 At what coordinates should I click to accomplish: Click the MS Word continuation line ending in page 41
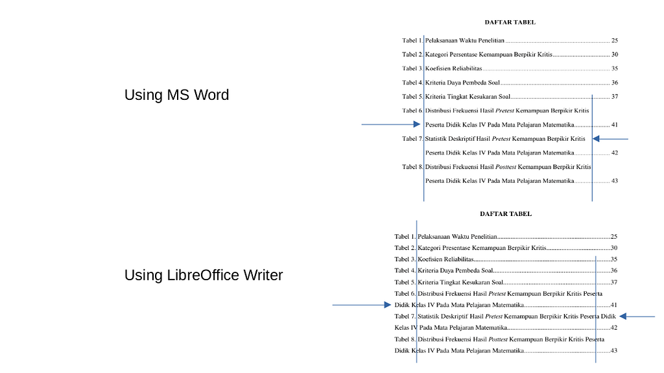pyautogui.click(x=521, y=125)
